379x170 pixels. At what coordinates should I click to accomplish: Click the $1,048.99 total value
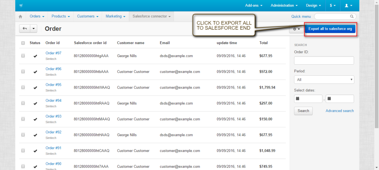coord(267,150)
